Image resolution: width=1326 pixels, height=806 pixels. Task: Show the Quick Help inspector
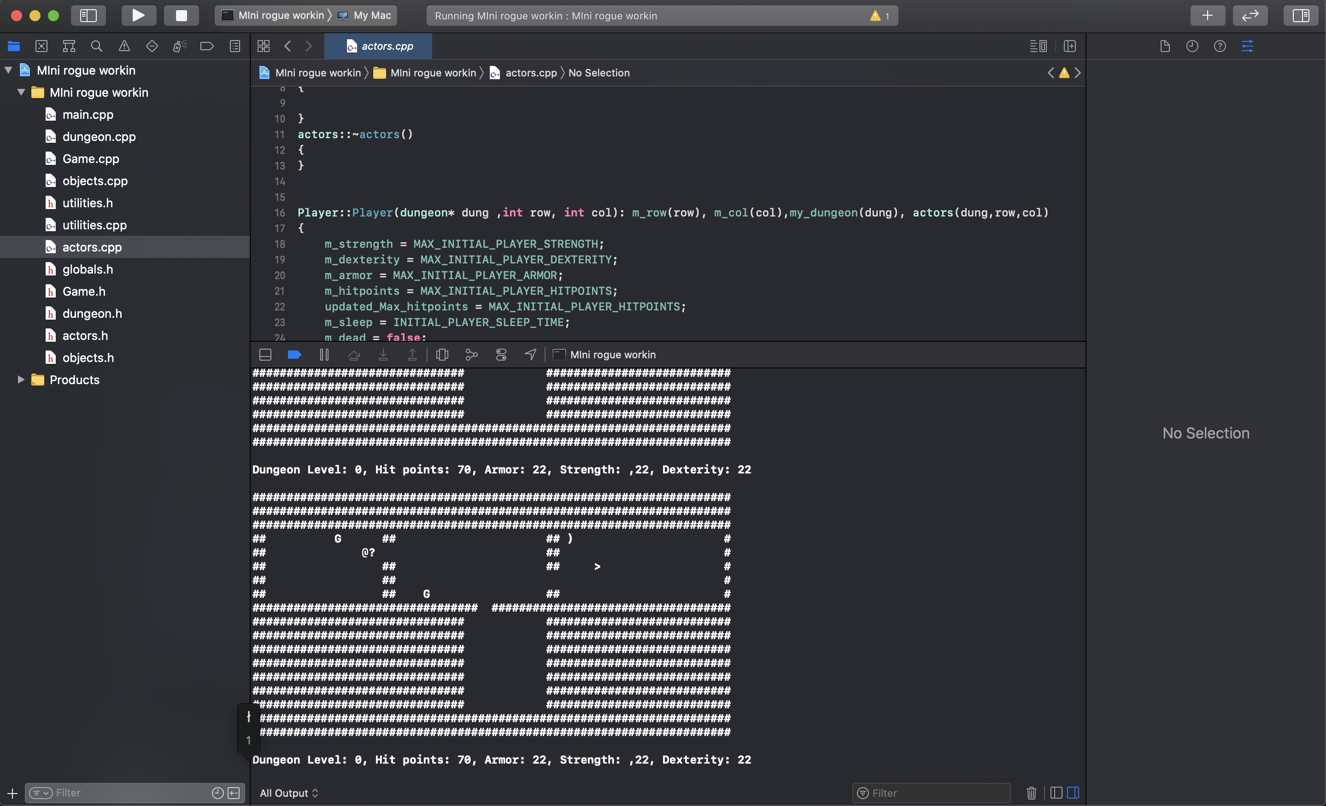click(x=1220, y=46)
